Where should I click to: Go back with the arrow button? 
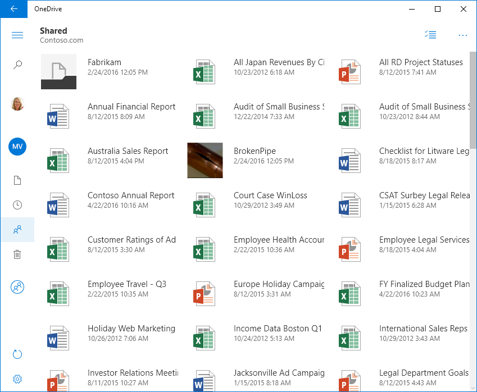13,9
